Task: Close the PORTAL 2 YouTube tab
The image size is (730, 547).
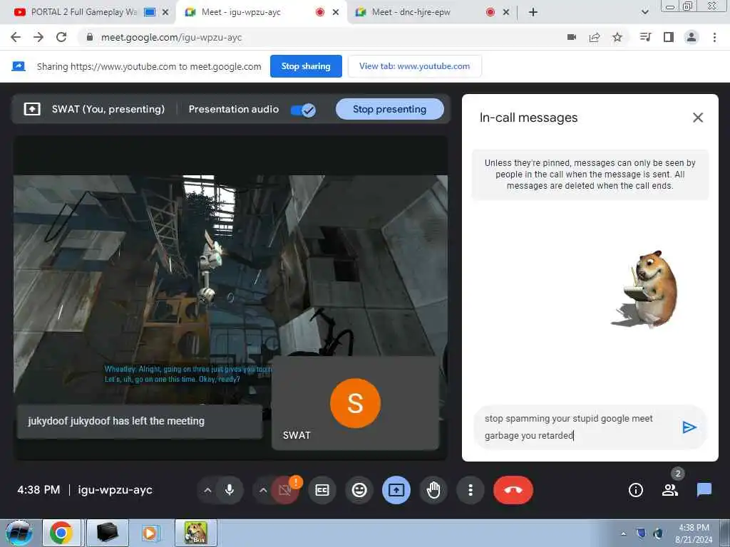Action: click(165, 12)
